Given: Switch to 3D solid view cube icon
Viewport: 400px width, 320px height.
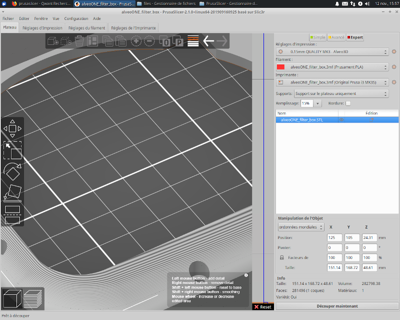Looking at the screenshot, I should pos(11,298).
